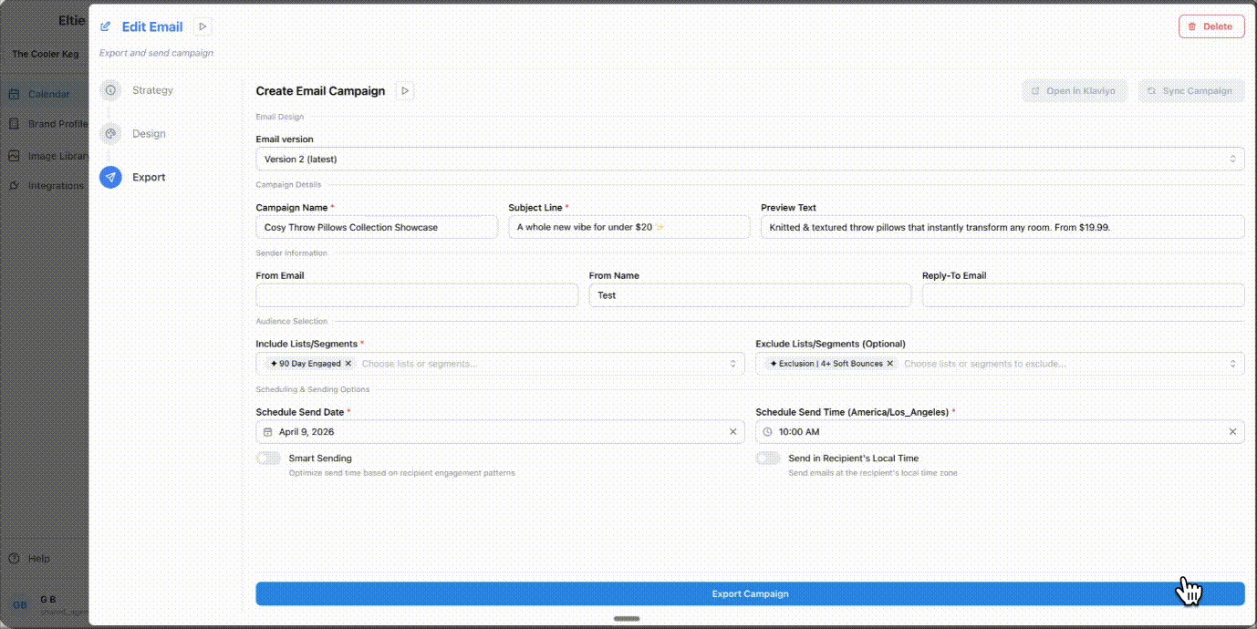Open the Design step palette icon

point(110,134)
